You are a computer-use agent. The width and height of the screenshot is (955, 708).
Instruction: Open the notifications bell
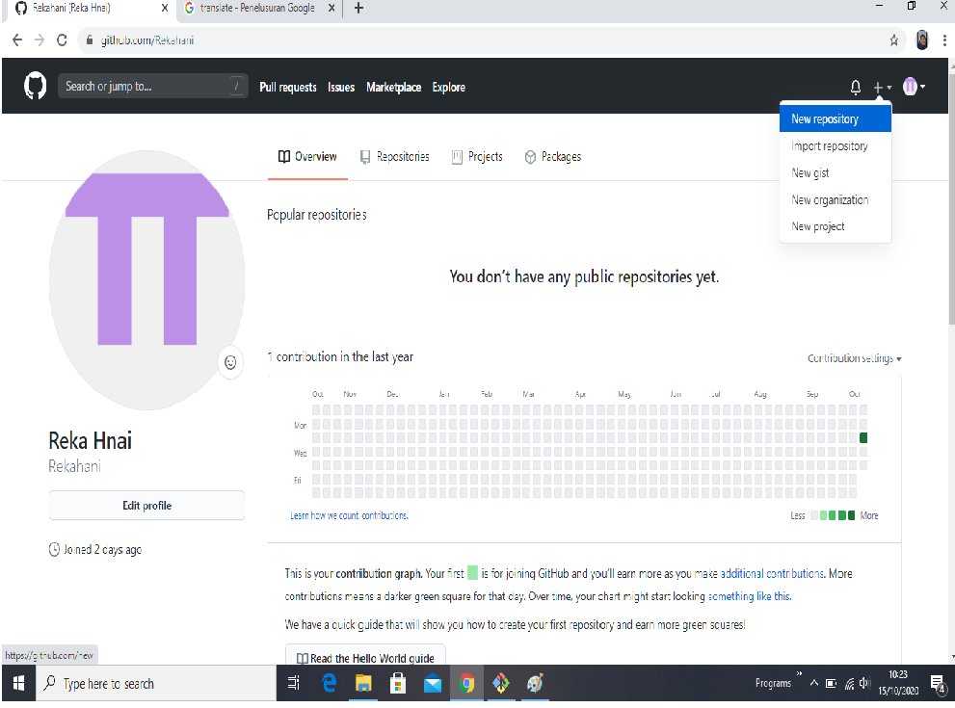pyautogui.click(x=855, y=88)
